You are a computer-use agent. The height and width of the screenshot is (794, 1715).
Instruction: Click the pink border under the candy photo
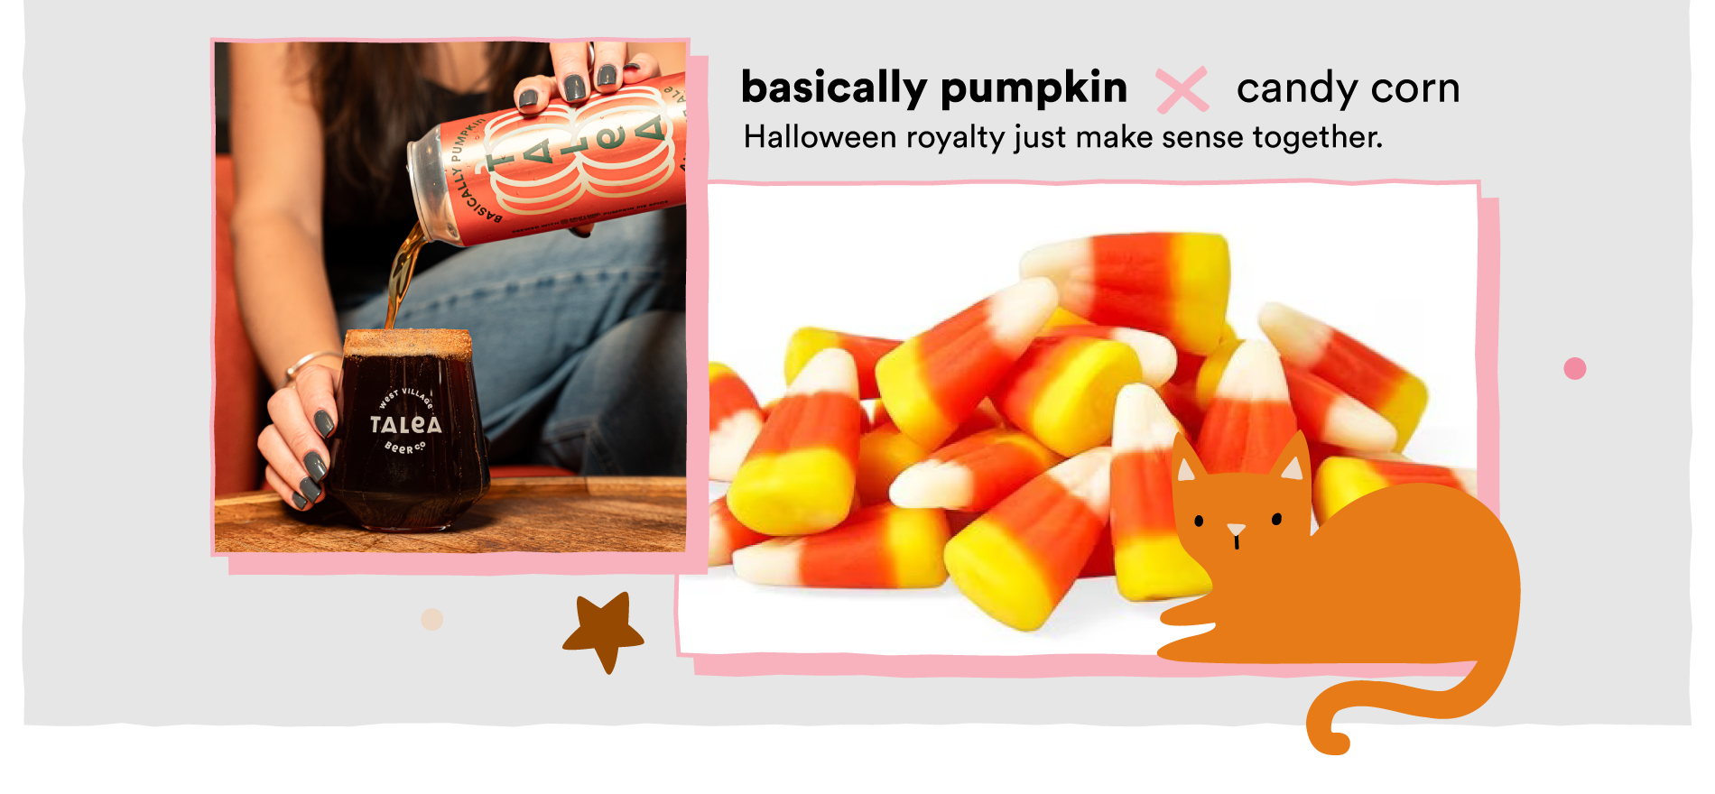1083,666
